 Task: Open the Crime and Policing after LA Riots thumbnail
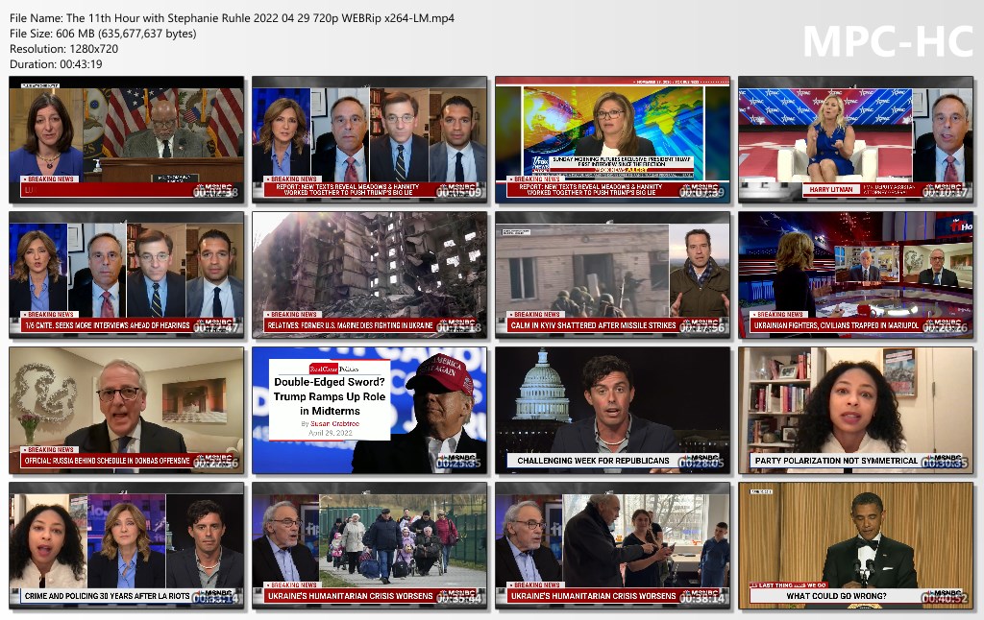(127, 545)
